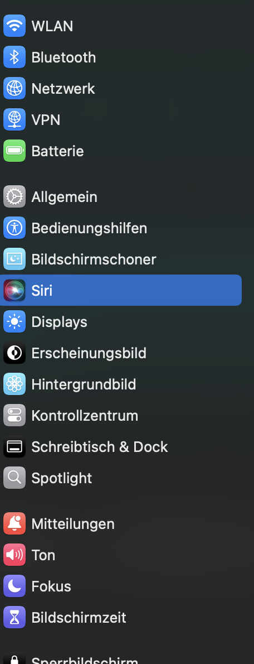Go to Kontrollzentrum settings
This screenshot has height=664, width=254.
click(x=121, y=416)
